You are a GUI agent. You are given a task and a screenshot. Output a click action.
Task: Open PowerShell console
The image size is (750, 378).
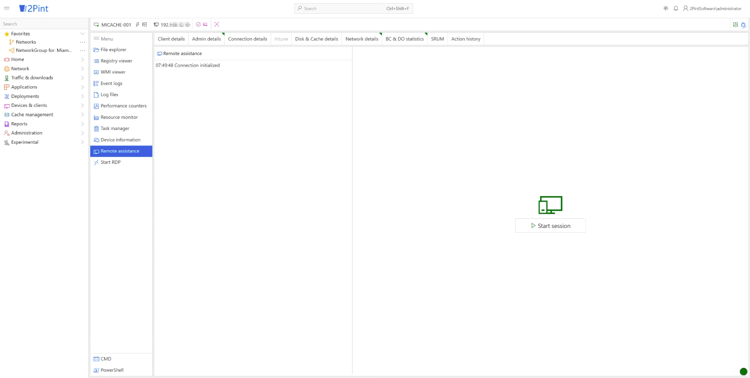[x=121, y=371]
